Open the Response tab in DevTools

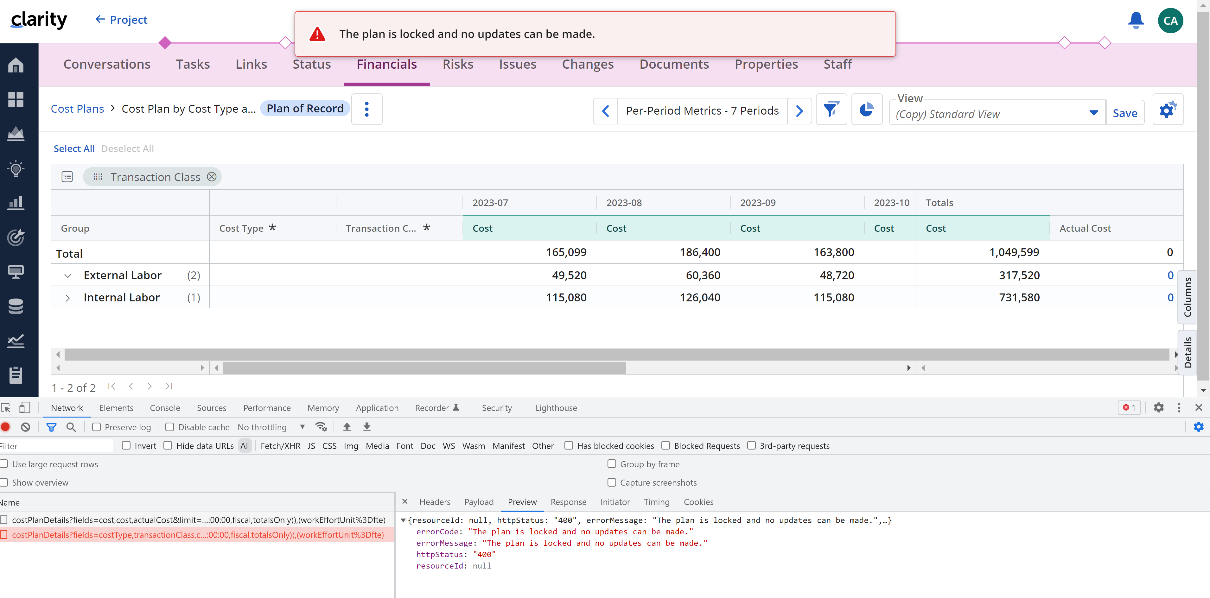click(568, 502)
